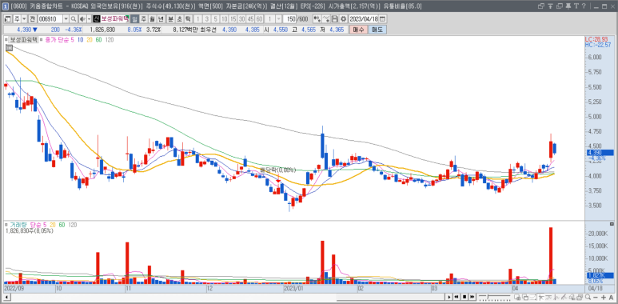Image resolution: width=618 pixels, height=304 pixels.
Task: Click the T font icon in title bar
Action: pos(576,6)
